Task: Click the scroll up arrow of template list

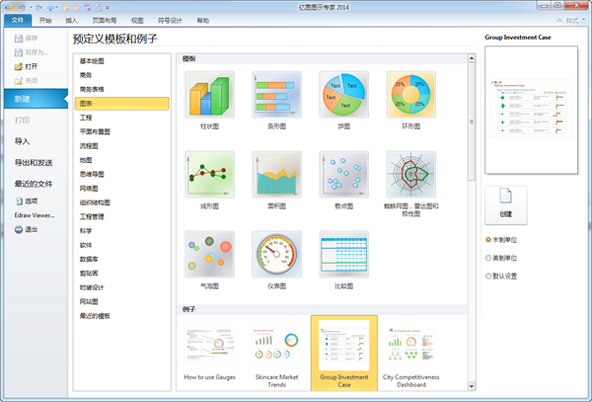Action: pyautogui.click(x=472, y=58)
